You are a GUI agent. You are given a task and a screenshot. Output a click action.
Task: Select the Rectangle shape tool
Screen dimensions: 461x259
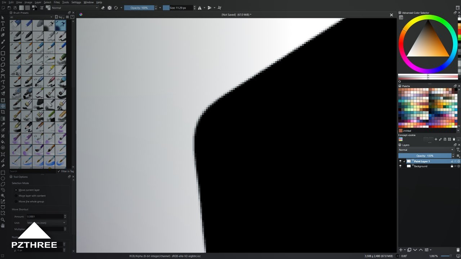point(3,53)
